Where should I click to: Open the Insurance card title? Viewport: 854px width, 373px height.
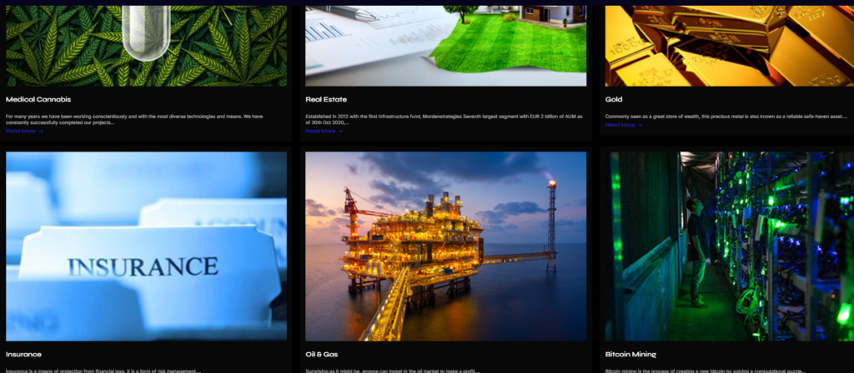click(x=23, y=354)
